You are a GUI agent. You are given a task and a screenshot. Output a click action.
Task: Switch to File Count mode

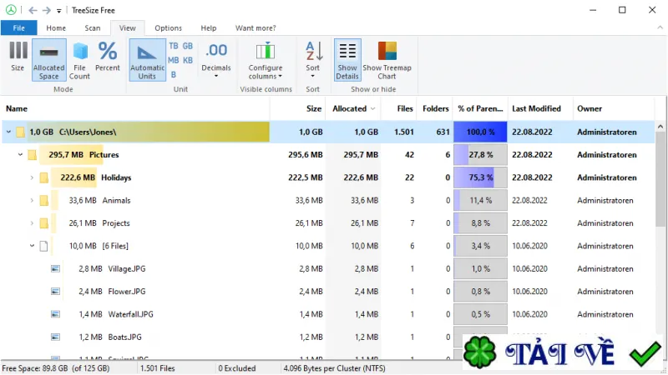tap(79, 59)
